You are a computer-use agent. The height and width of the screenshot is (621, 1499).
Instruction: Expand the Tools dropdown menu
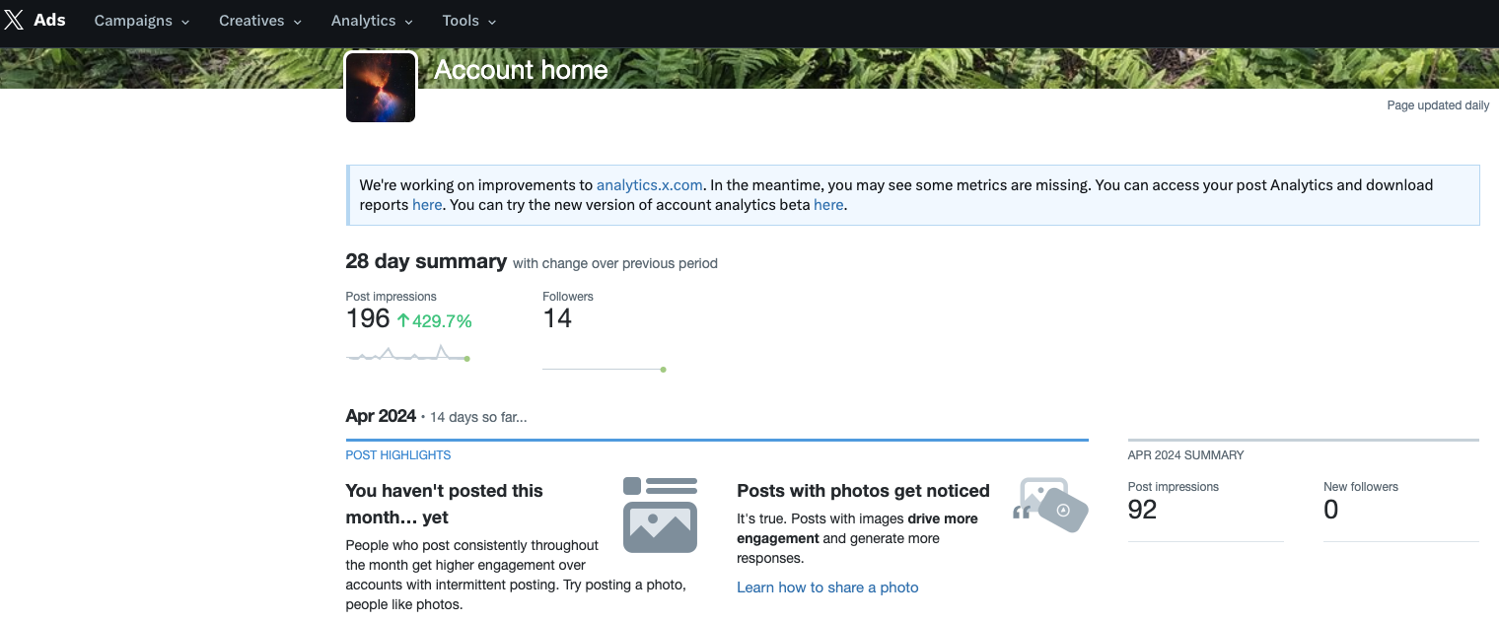467,20
